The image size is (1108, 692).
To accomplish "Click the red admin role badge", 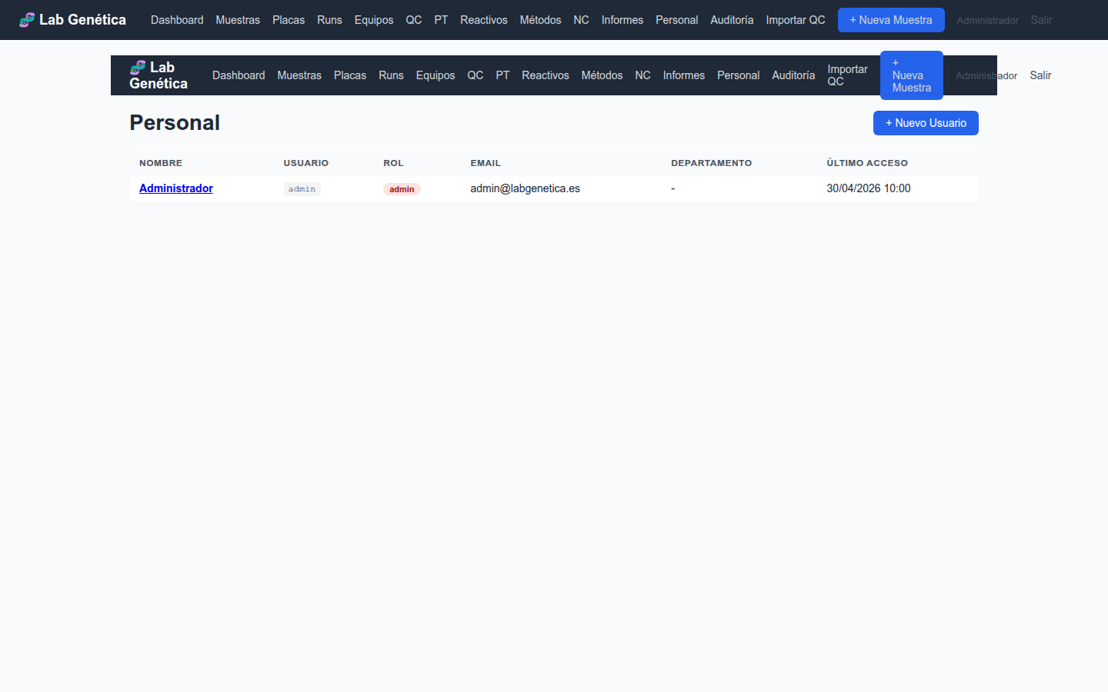I will (402, 189).
